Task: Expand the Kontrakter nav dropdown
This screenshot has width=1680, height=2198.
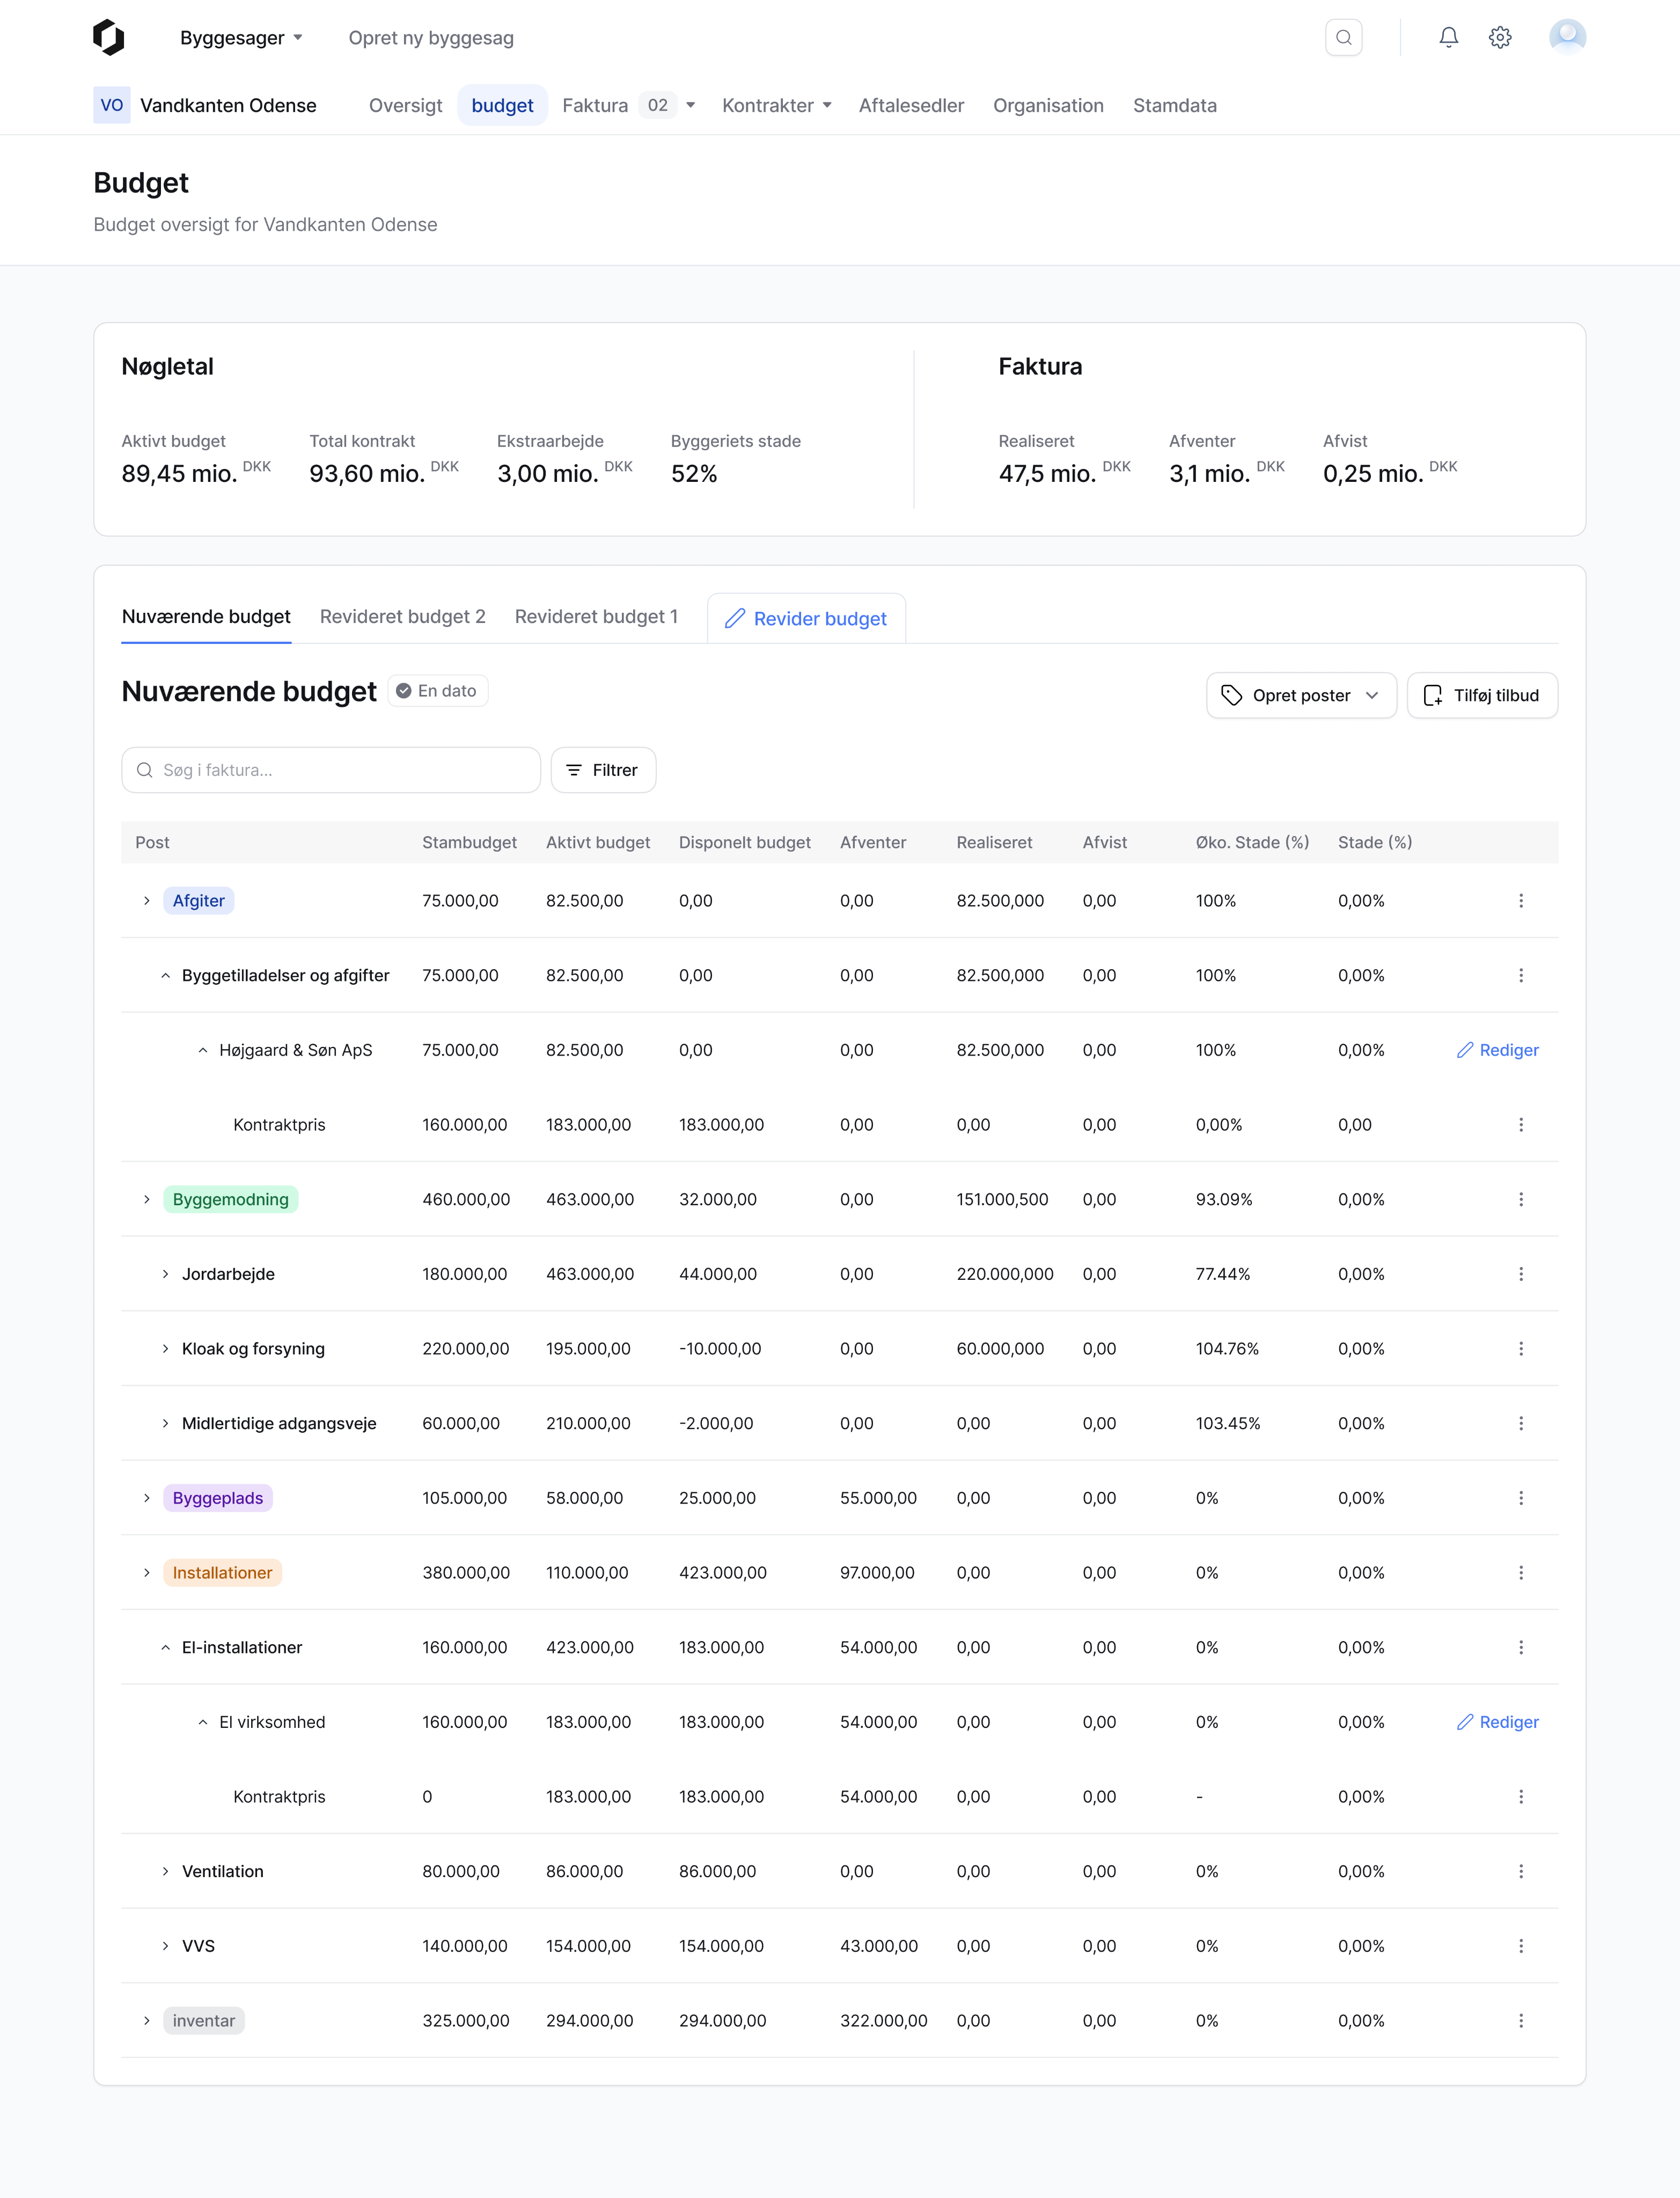Action: [x=776, y=106]
